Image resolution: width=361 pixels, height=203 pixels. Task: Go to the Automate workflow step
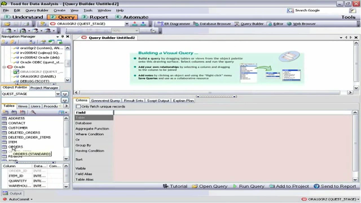point(131,17)
